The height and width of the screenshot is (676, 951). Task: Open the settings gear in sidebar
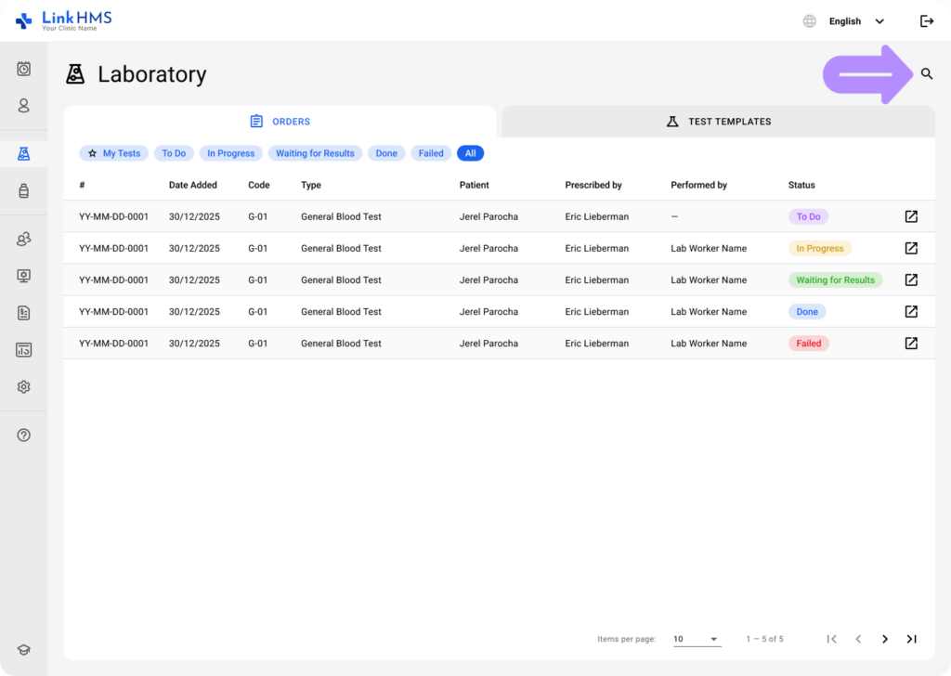[x=24, y=387]
